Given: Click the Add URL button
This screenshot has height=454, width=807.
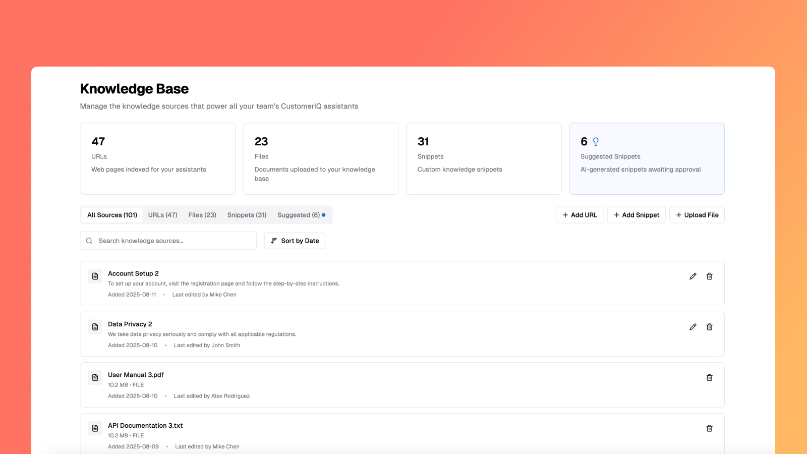Looking at the screenshot, I should click(x=580, y=215).
